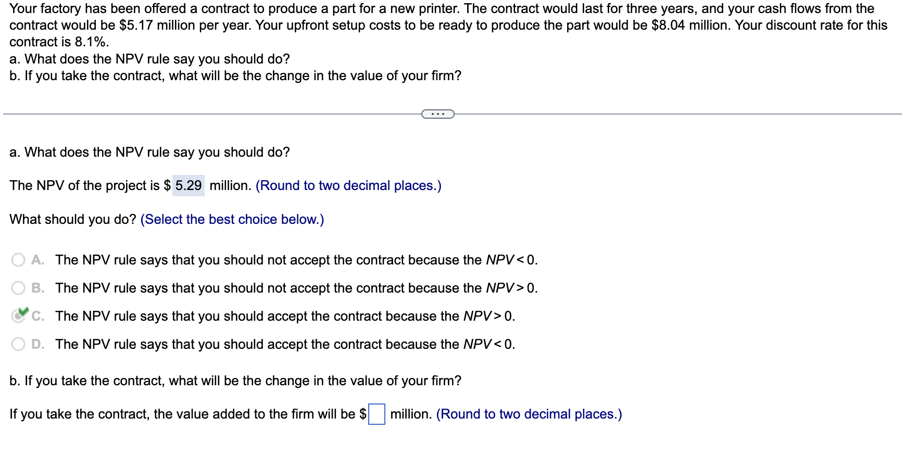Image resolution: width=903 pixels, height=455 pixels.
Task: Click the million label after the empty box
Action: click(409, 414)
